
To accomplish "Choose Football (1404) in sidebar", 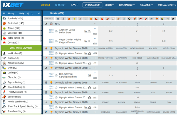I will tap(21, 18).
